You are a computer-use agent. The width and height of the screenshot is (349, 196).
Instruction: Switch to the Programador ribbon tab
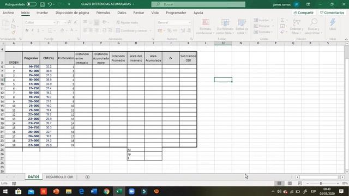tap(176, 13)
